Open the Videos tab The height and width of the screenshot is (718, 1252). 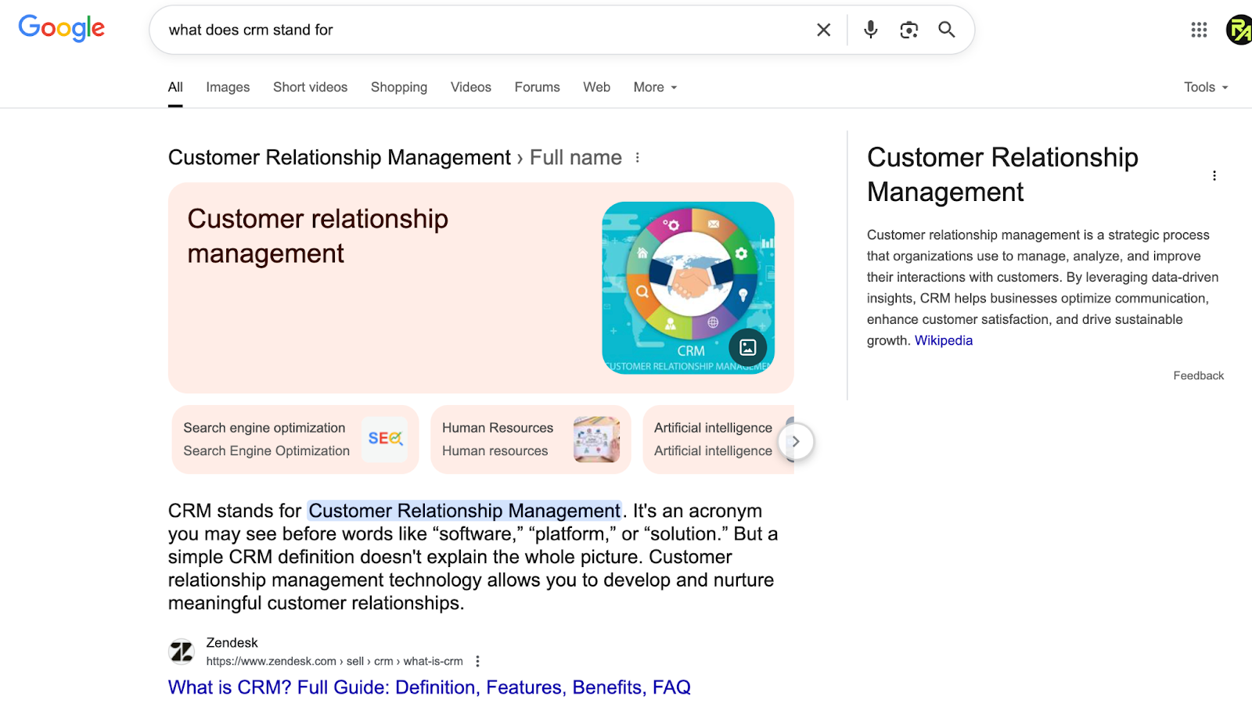tap(471, 87)
